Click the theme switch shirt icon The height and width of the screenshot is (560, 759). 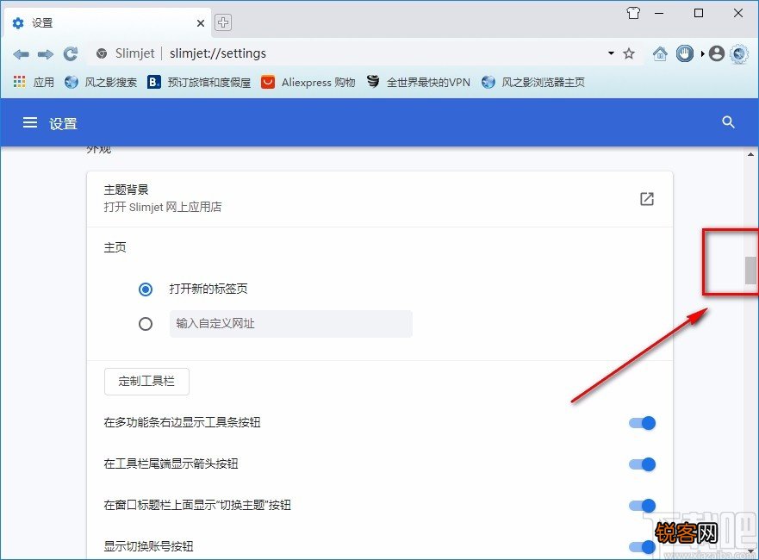coord(633,13)
